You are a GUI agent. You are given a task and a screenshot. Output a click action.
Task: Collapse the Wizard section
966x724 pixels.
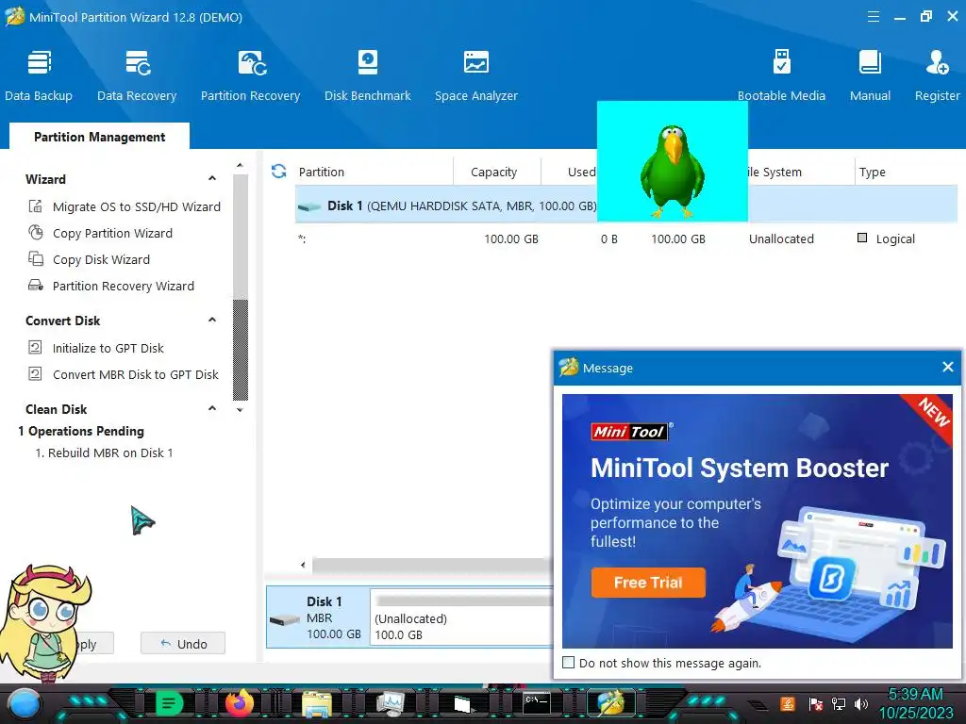click(212, 178)
